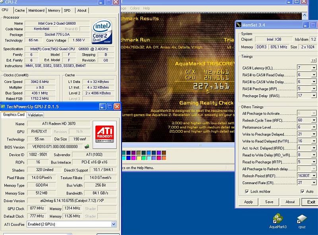Switch to the Memory tab in CPU-Z
The image size is (318, 235).
coord(54,10)
